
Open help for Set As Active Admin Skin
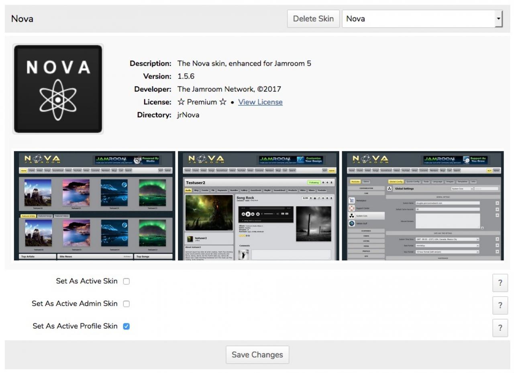pos(500,305)
